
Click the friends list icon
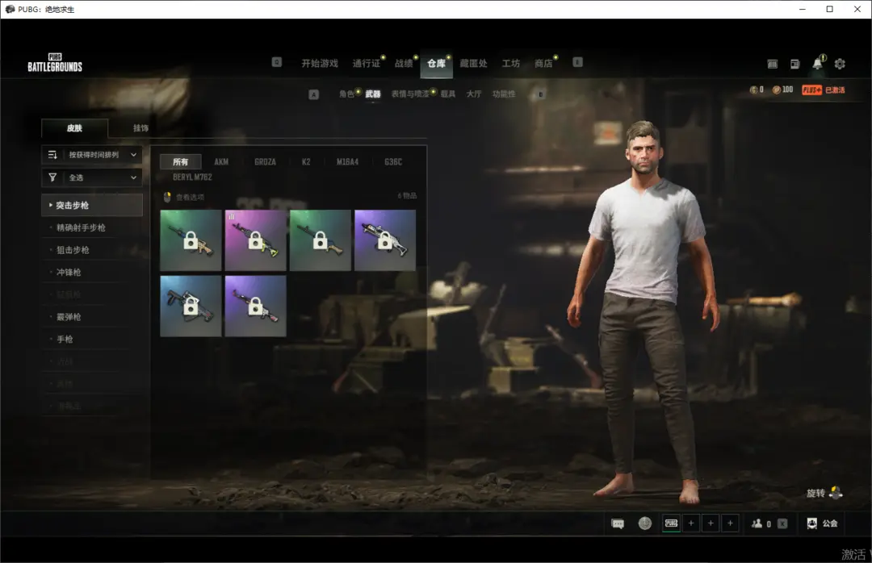757,523
